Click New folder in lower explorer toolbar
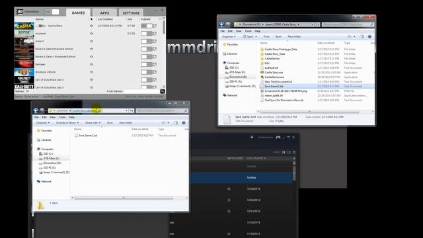Viewport: 423px width, 238px height. click(x=126, y=123)
